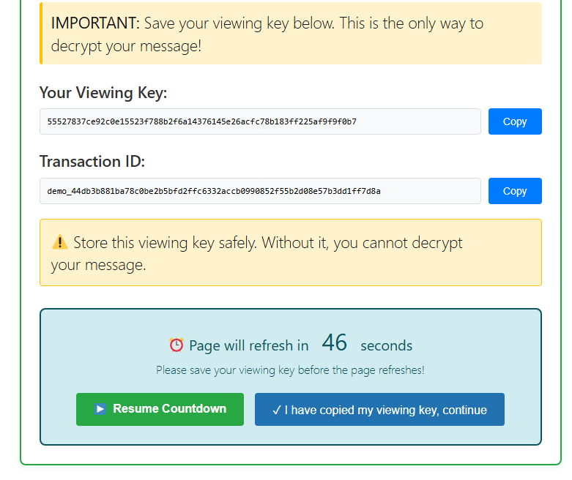
Task: Click the 'Your Viewing Key:' label
Action: [103, 93]
